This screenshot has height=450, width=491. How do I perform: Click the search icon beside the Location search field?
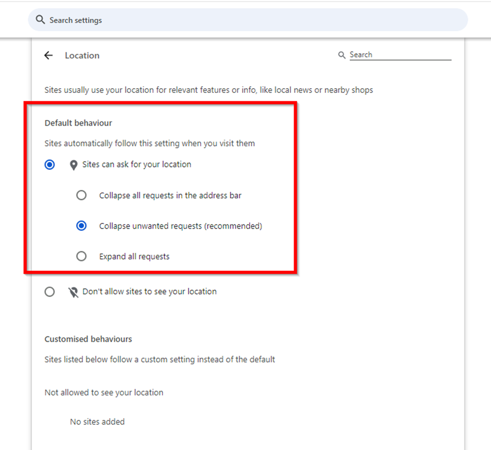(342, 55)
